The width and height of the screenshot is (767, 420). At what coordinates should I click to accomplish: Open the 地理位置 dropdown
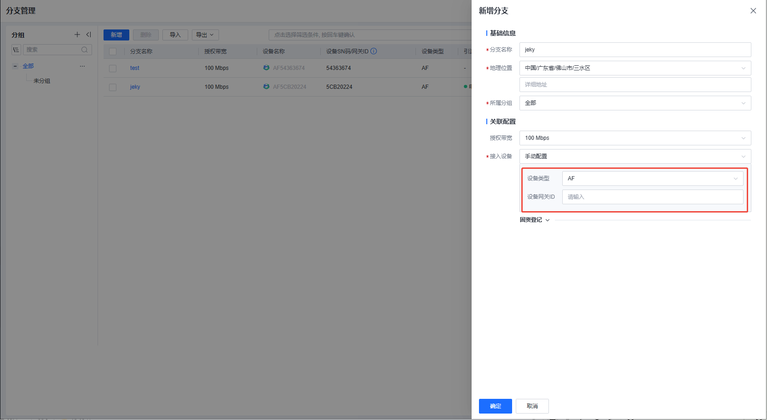coord(635,68)
